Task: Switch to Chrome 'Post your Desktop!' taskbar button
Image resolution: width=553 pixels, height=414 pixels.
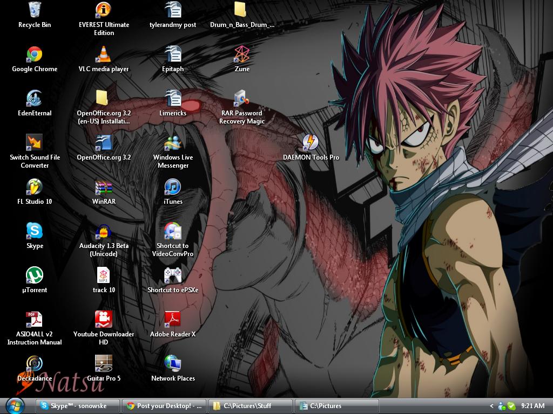Action: pos(164,406)
